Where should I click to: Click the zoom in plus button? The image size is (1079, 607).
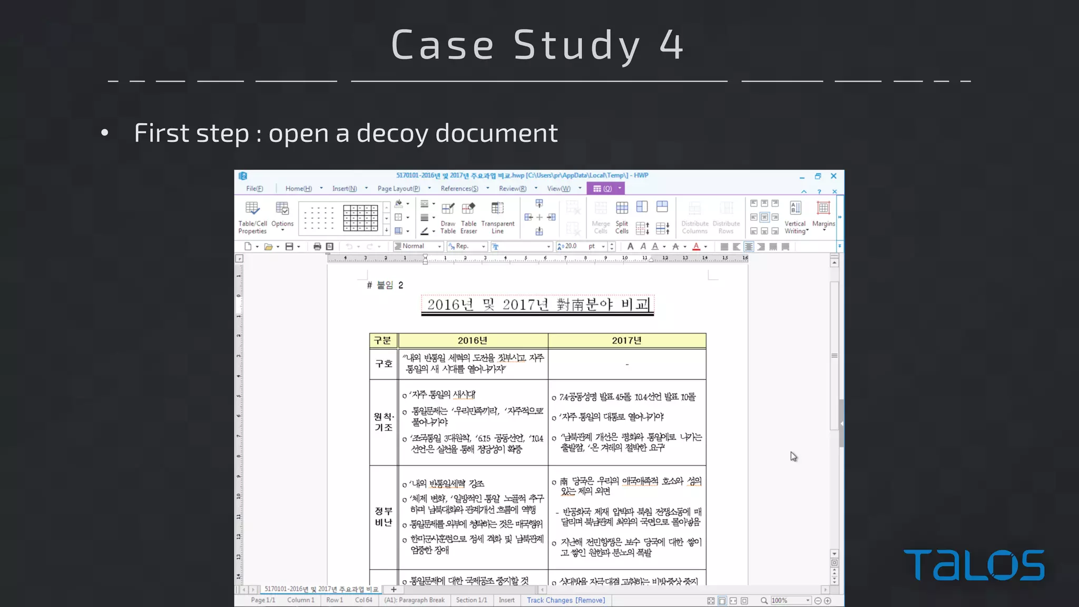828,601
